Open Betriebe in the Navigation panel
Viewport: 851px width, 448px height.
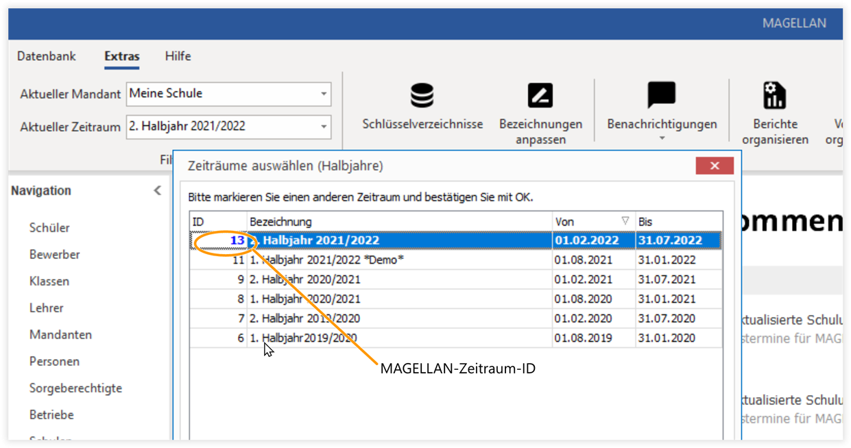tap(51, 415)
